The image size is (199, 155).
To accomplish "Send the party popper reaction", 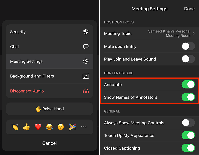I will click(x=72, y=127).
